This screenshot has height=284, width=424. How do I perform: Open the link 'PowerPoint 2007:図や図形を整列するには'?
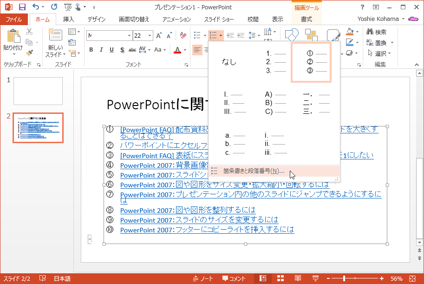tap(188, 211)
